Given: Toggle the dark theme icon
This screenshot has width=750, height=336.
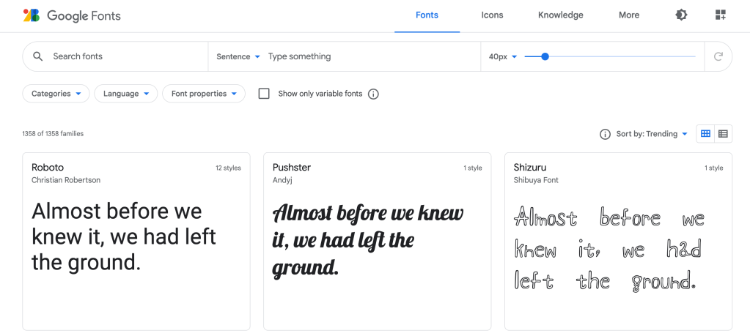Looking at the screenshot, I should point(681,15).
